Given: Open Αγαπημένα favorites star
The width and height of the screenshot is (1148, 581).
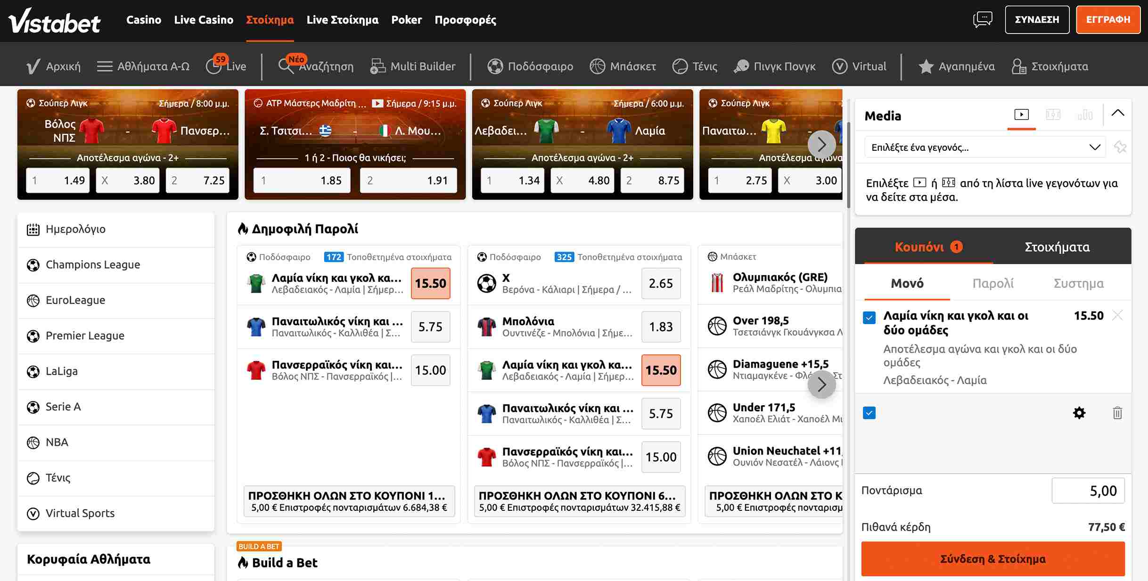Looking at the screenshot, I should point(957,66).
